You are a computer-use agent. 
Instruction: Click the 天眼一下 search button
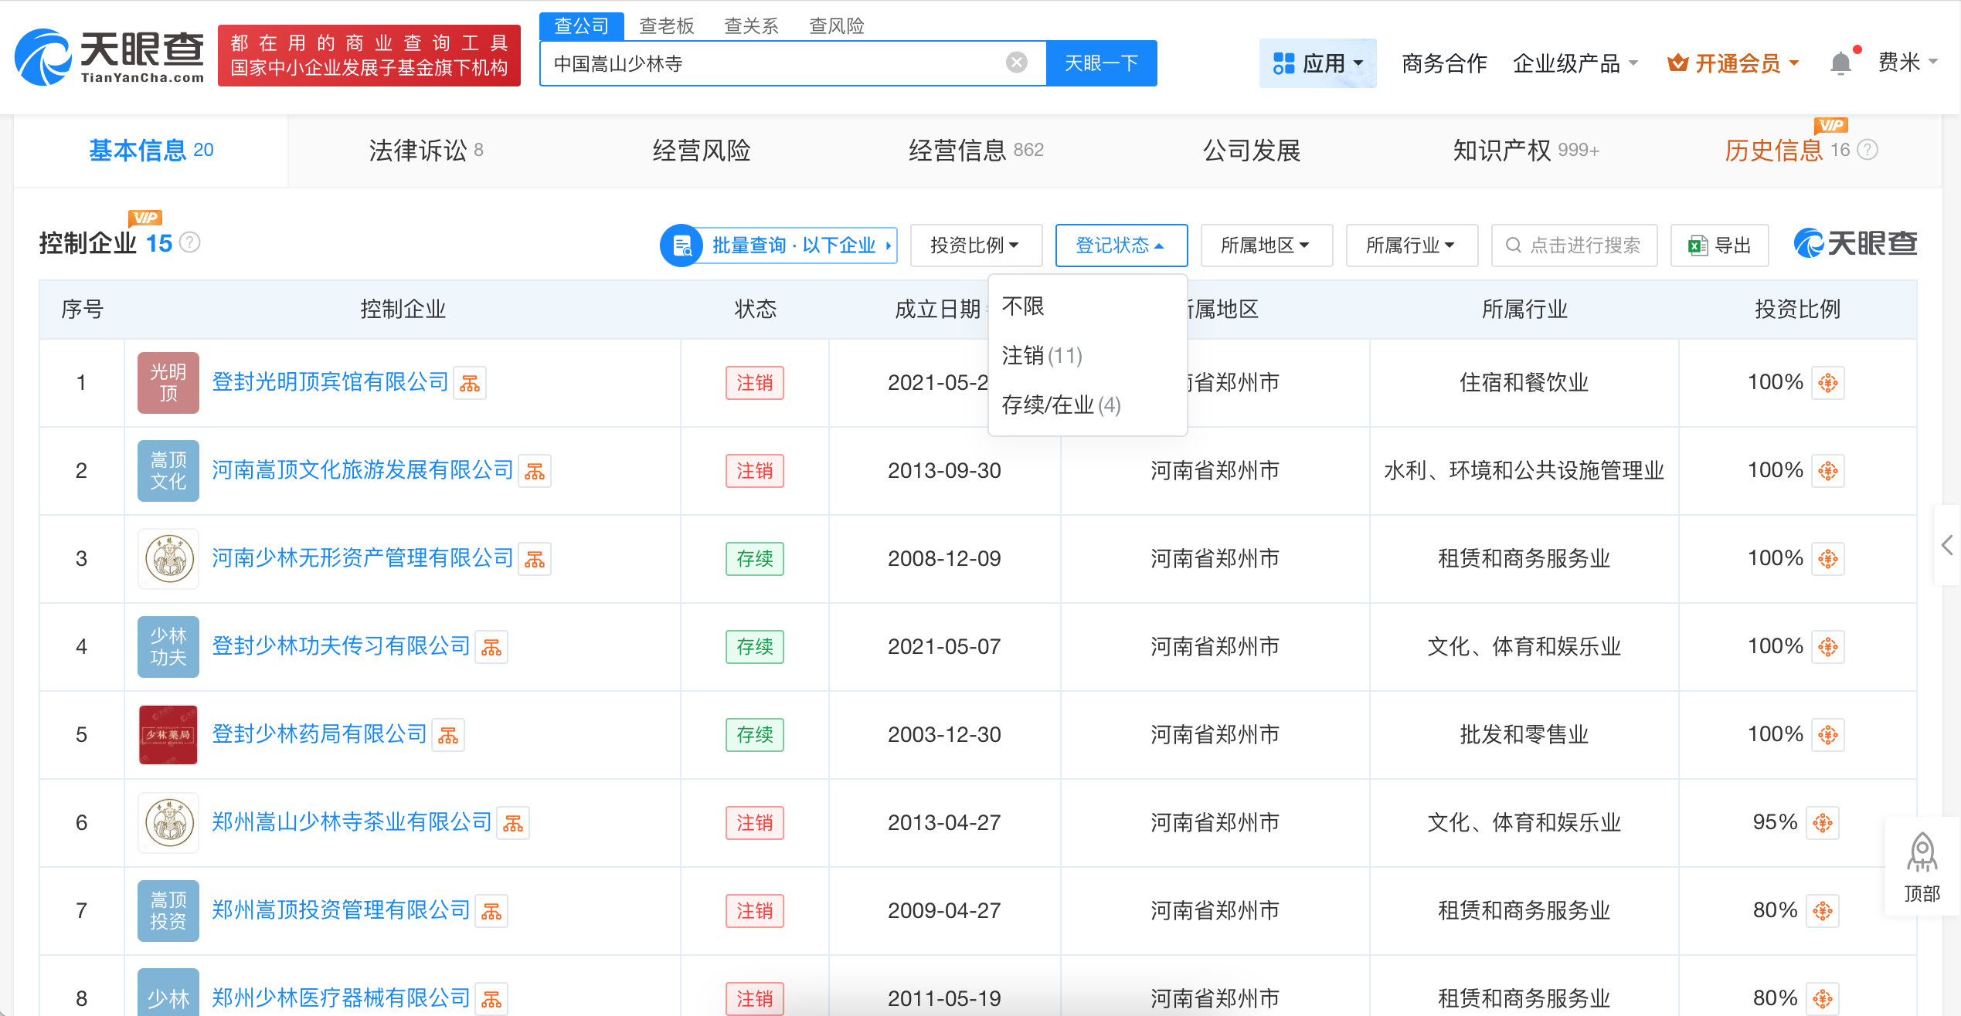point(1101,63)
